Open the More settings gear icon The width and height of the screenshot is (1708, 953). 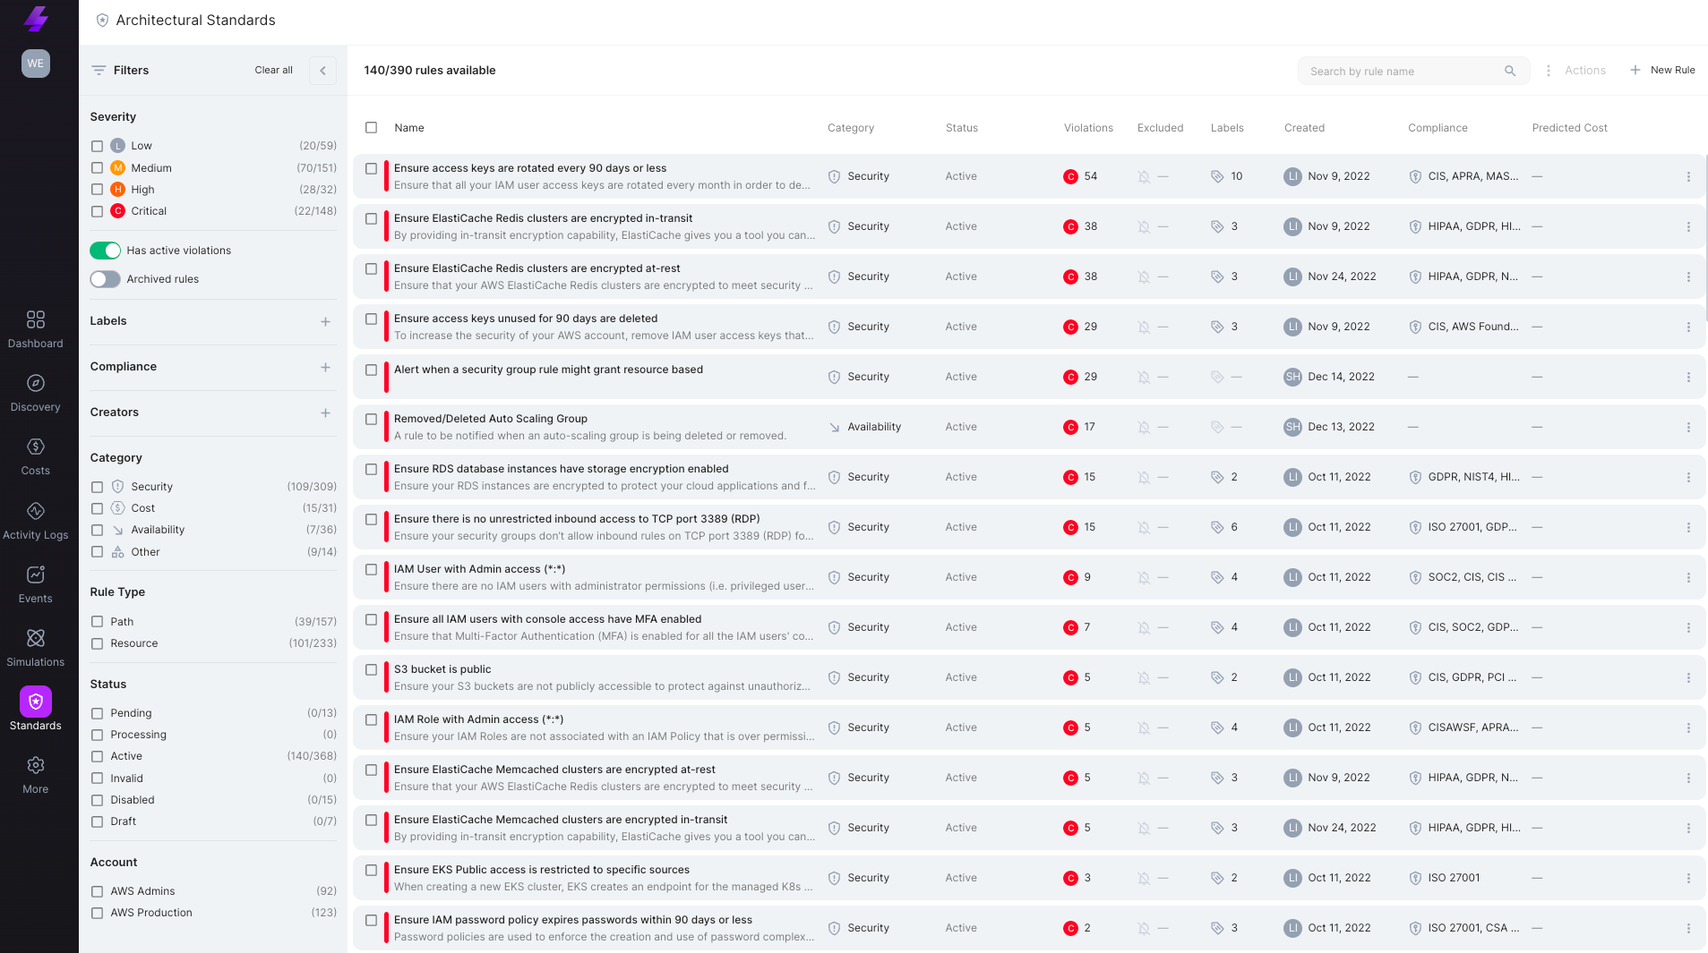point(36,765)
